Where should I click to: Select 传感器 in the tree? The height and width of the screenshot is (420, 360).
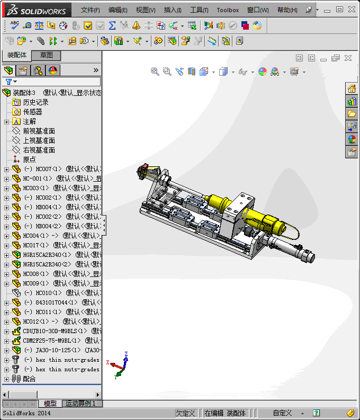tap(32, 112)
